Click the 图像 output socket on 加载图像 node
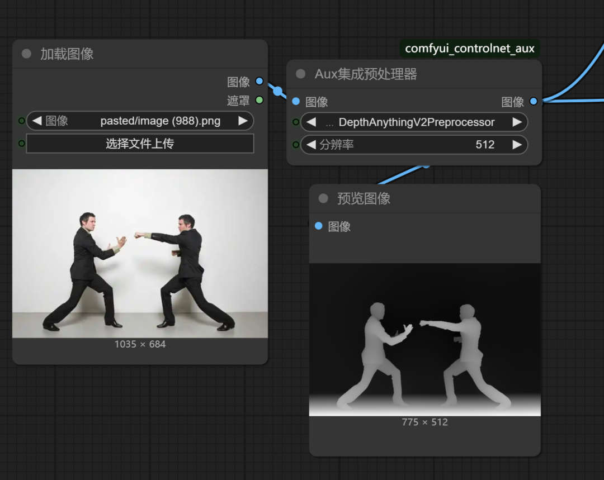Image resolution: width=604 pixels, height=480 pixels. [259, 81]
